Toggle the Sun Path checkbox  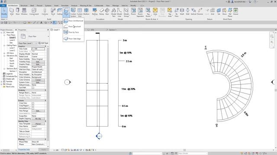33,87
